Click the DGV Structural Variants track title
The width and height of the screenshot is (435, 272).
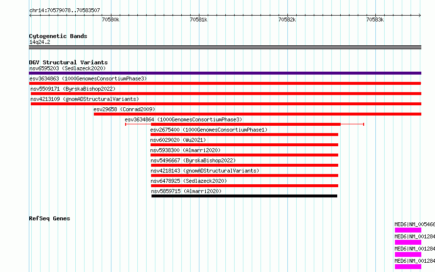tap(68, 62)
